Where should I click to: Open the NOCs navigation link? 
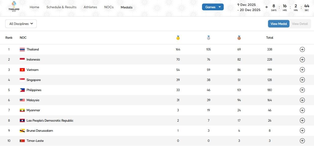(x=109, y=7)
